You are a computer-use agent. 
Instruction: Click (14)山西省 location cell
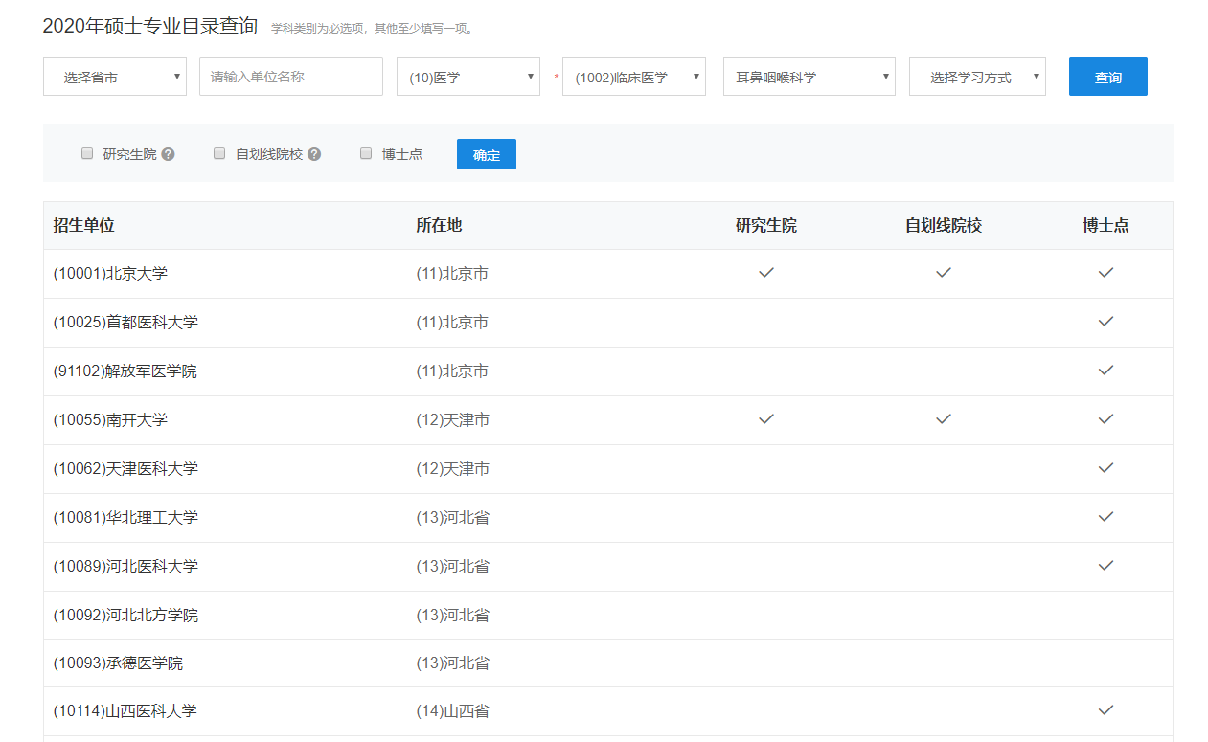pyautogui.click(x=452, y=711)
